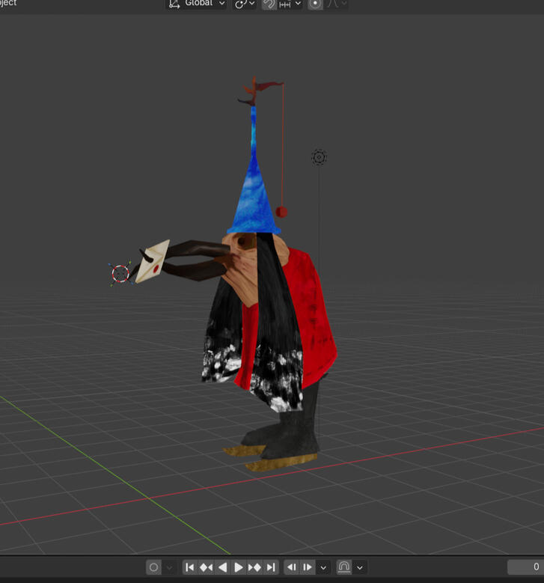Screen dimensions: 544x583
Task: Open the Global transform orientation dropdown
Action: [x=196, y=3]
